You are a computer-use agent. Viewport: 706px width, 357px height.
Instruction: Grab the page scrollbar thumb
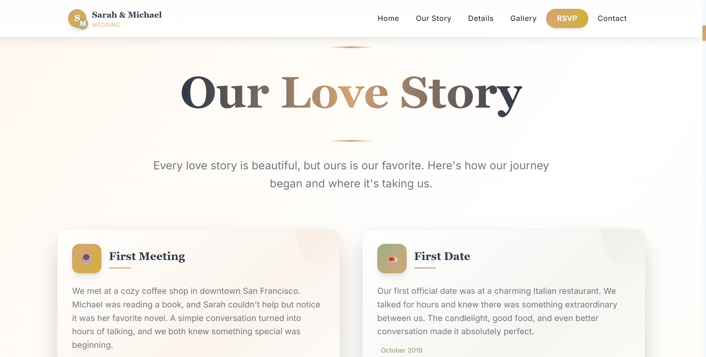[704, 33]
